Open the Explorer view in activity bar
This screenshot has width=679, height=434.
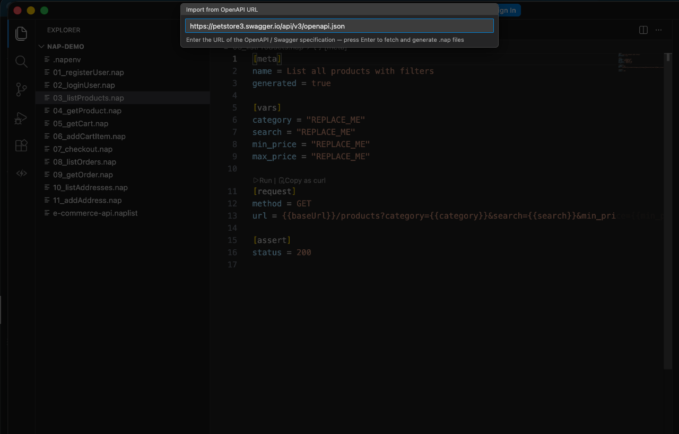[x=21, y=33]
